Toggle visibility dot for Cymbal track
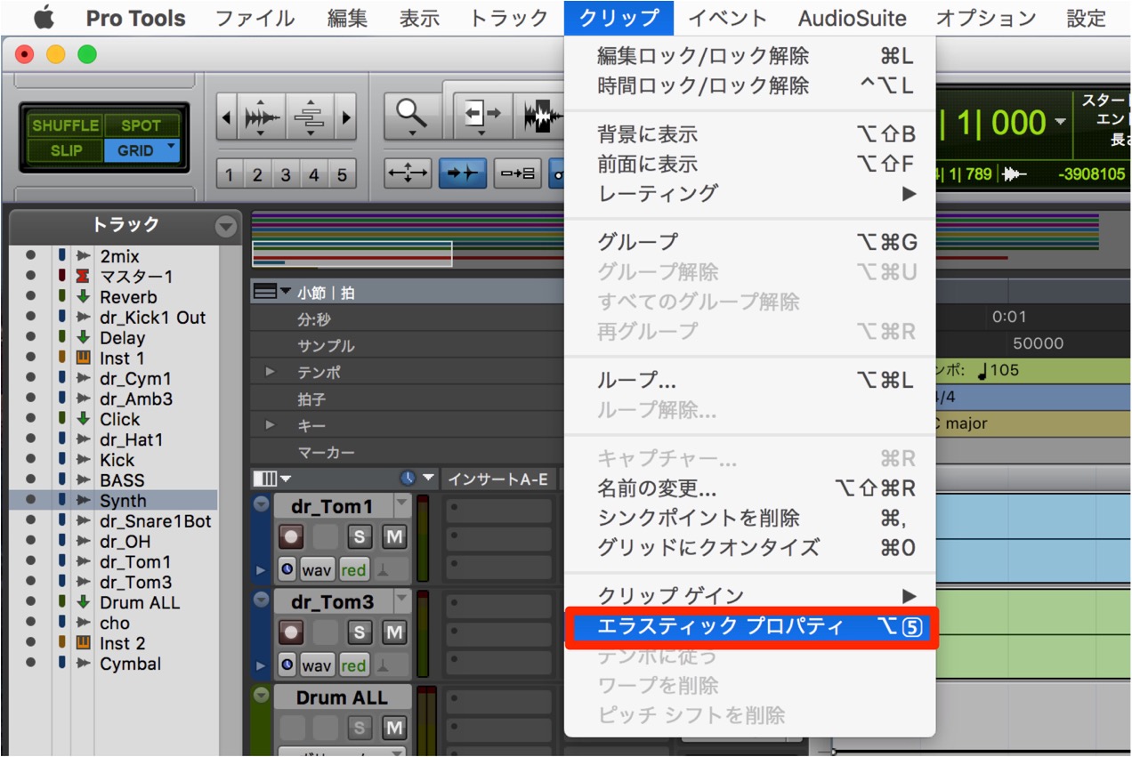 coord(31,664)
